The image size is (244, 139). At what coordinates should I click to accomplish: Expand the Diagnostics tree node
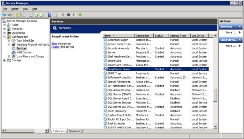click(4, 33)
